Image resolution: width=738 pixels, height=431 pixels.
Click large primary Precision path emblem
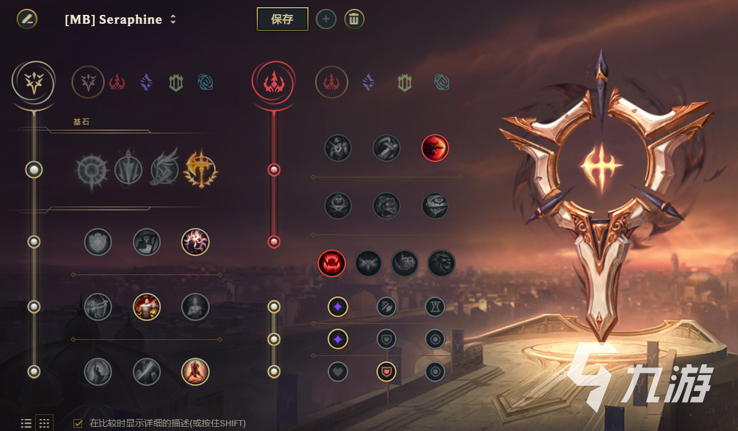pyautogui.click(x=33, y=82)
